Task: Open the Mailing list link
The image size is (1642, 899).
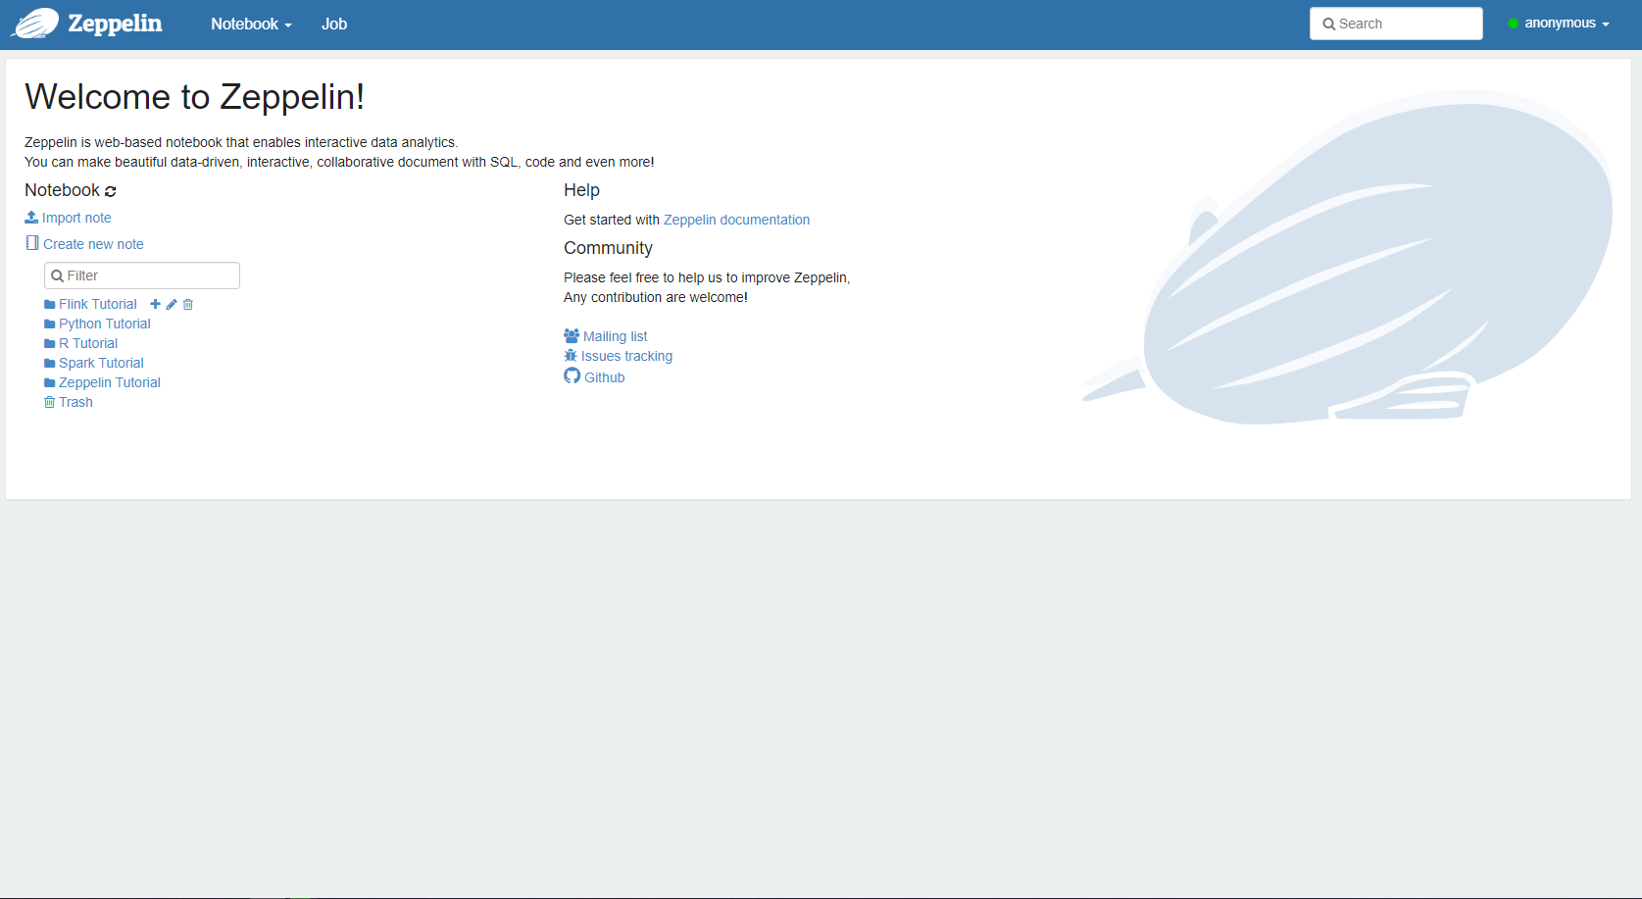Action: [615, 336]
